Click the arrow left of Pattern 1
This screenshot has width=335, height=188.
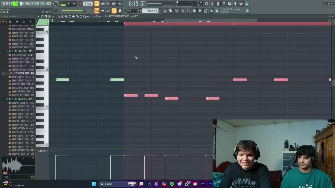[140, 11]
